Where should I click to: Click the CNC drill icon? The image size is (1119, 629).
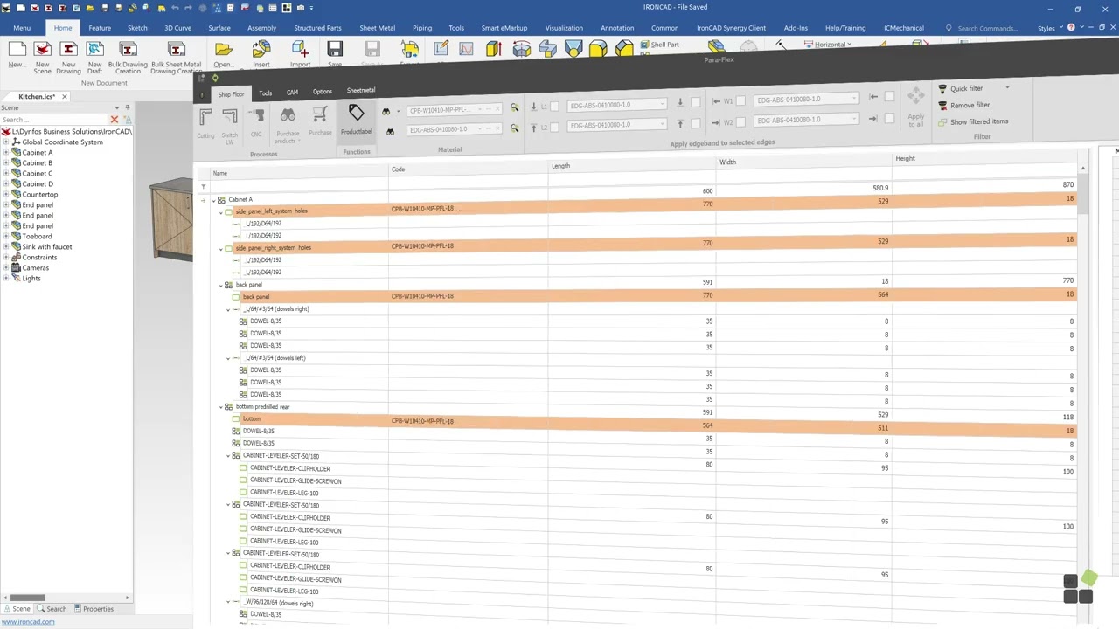(256, 116)
